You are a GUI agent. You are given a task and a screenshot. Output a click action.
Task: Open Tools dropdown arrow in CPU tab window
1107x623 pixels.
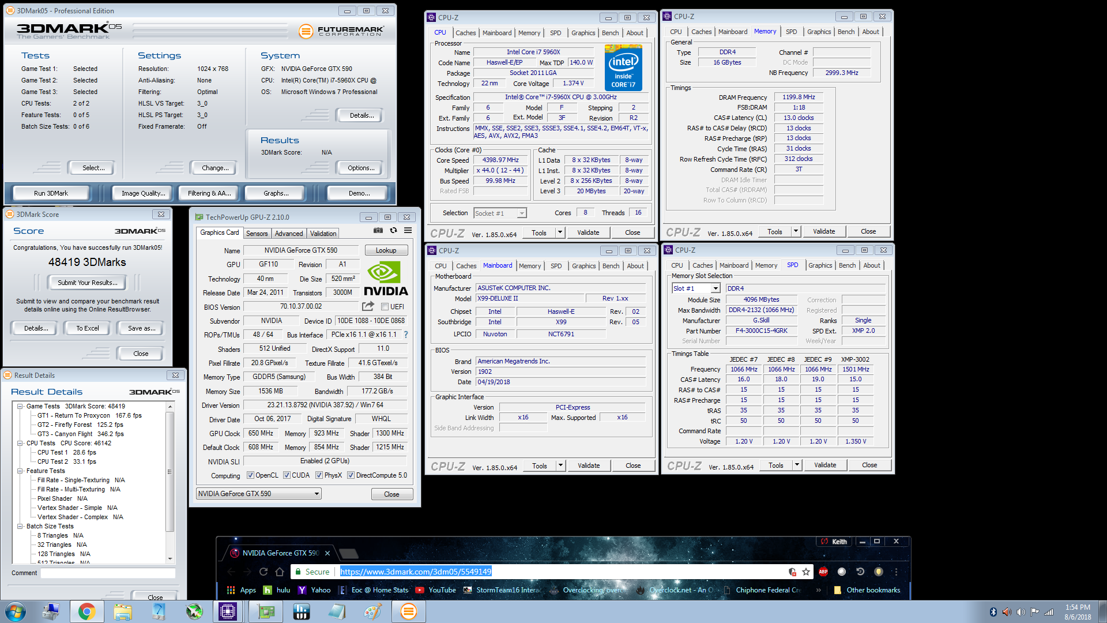tap(559, 232)
